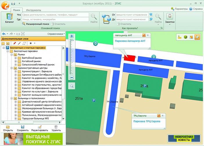Viewport: 204px width, 146px height.
Task: Close the Автоцентр АНТ callout
Action: tap(148, 35)
